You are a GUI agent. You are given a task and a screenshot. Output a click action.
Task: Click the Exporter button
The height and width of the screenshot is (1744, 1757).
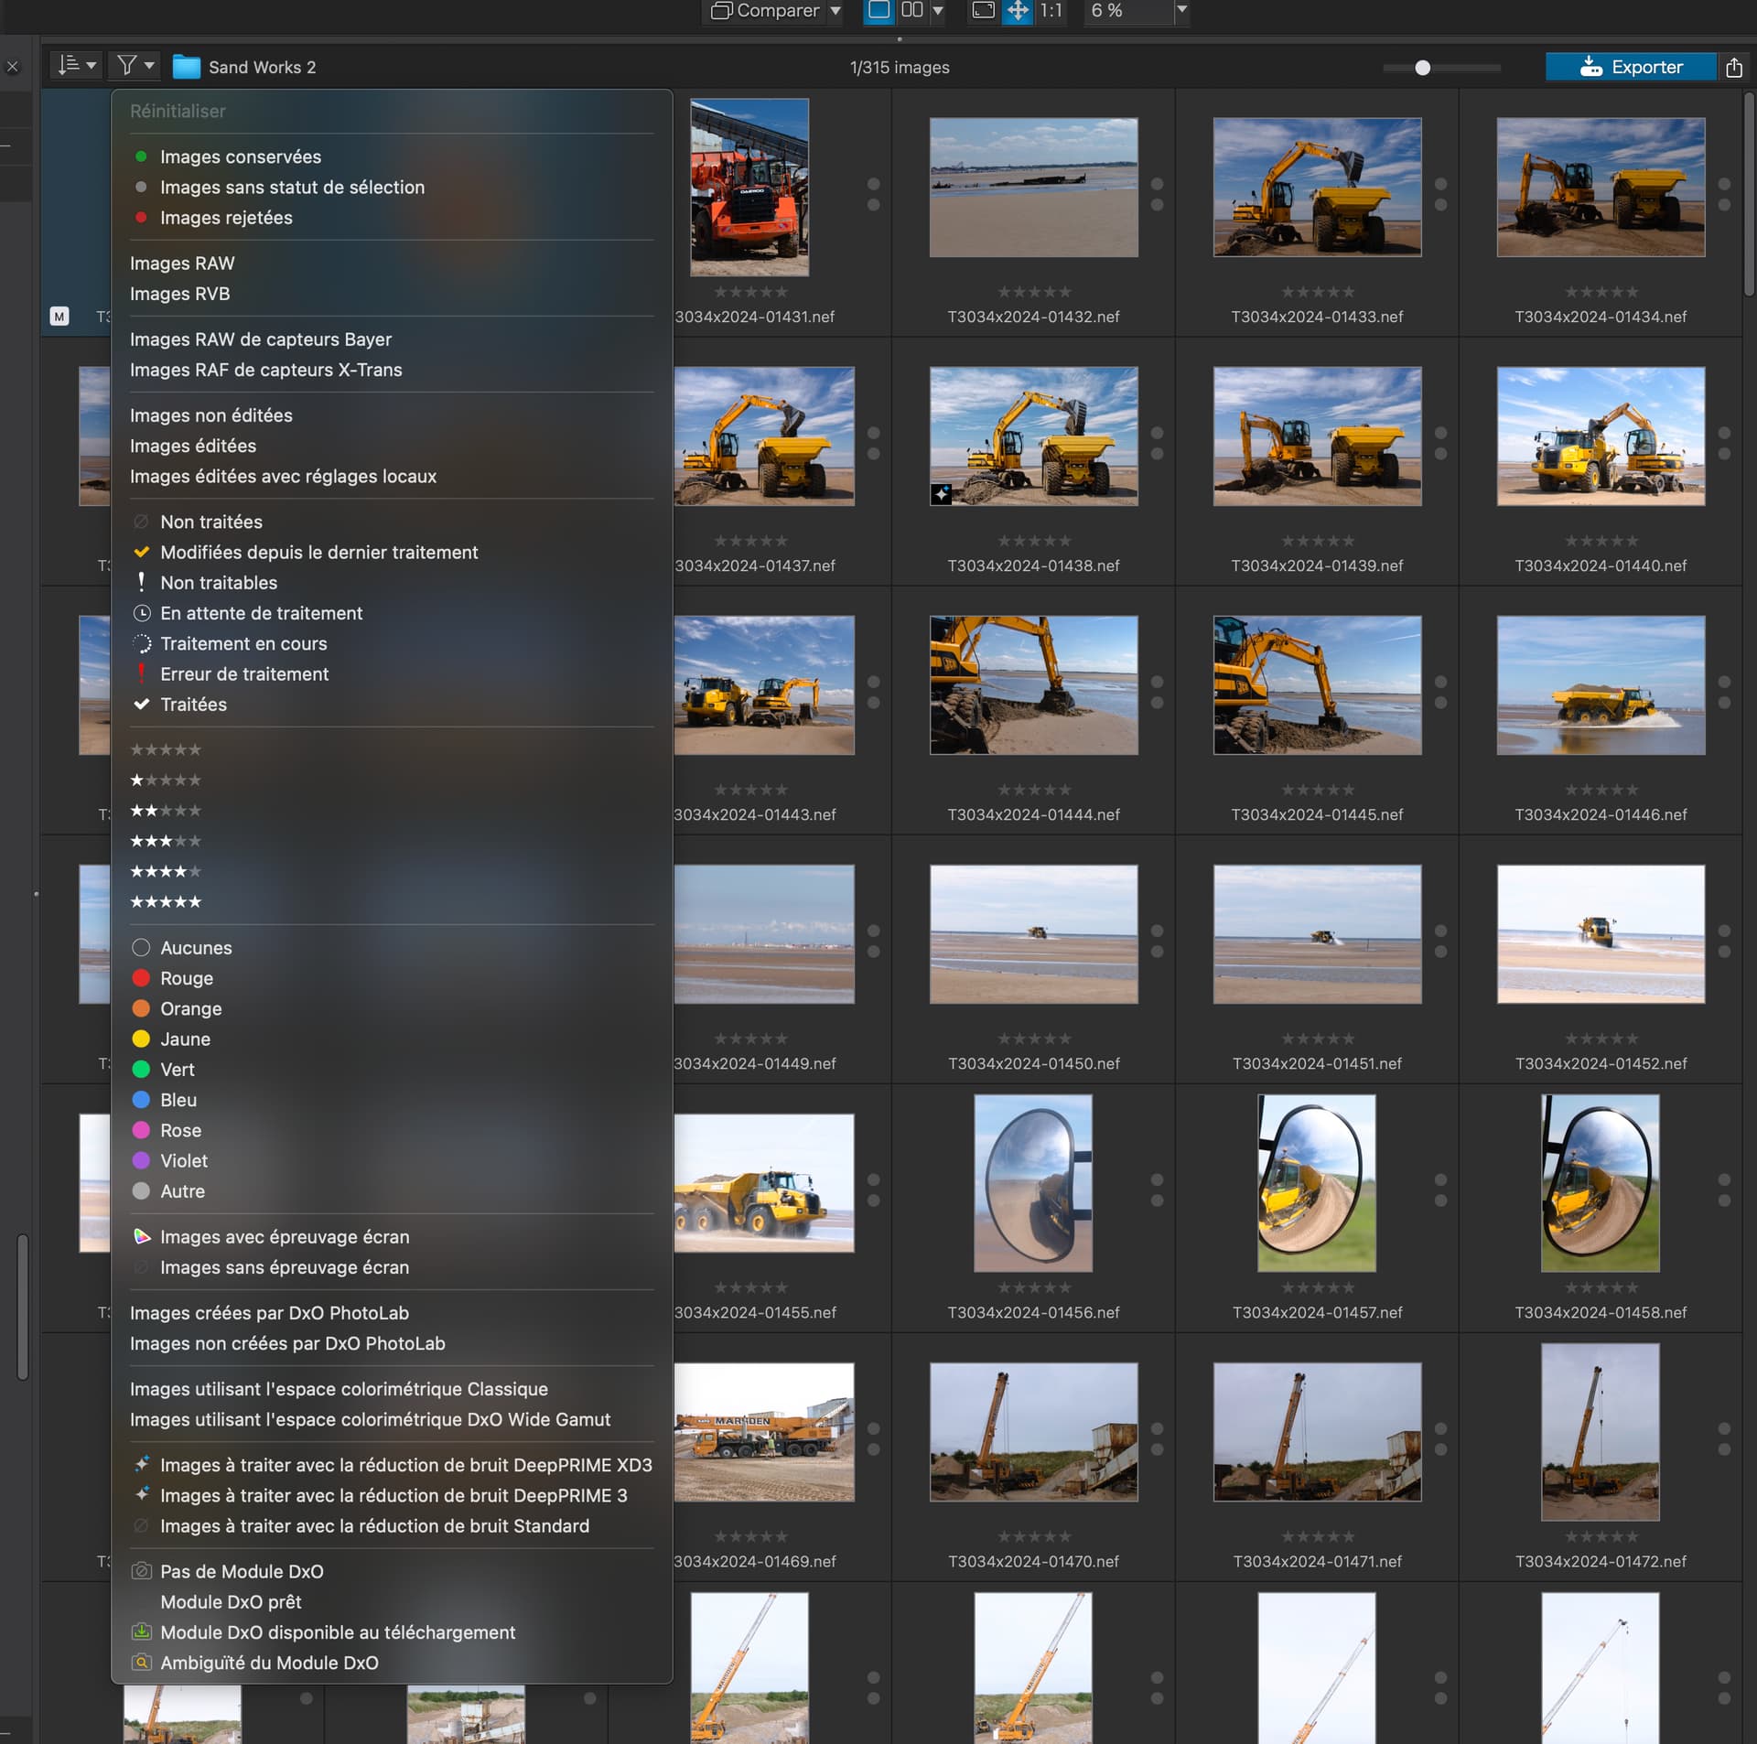[1630, 67]
